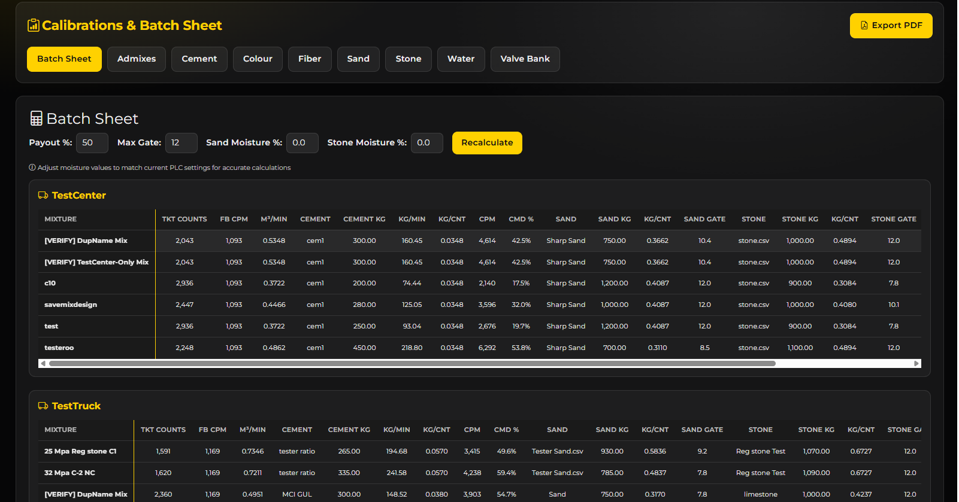
Task: Click the info icon beside moisture hint
Action: click(x=32, y=168)
